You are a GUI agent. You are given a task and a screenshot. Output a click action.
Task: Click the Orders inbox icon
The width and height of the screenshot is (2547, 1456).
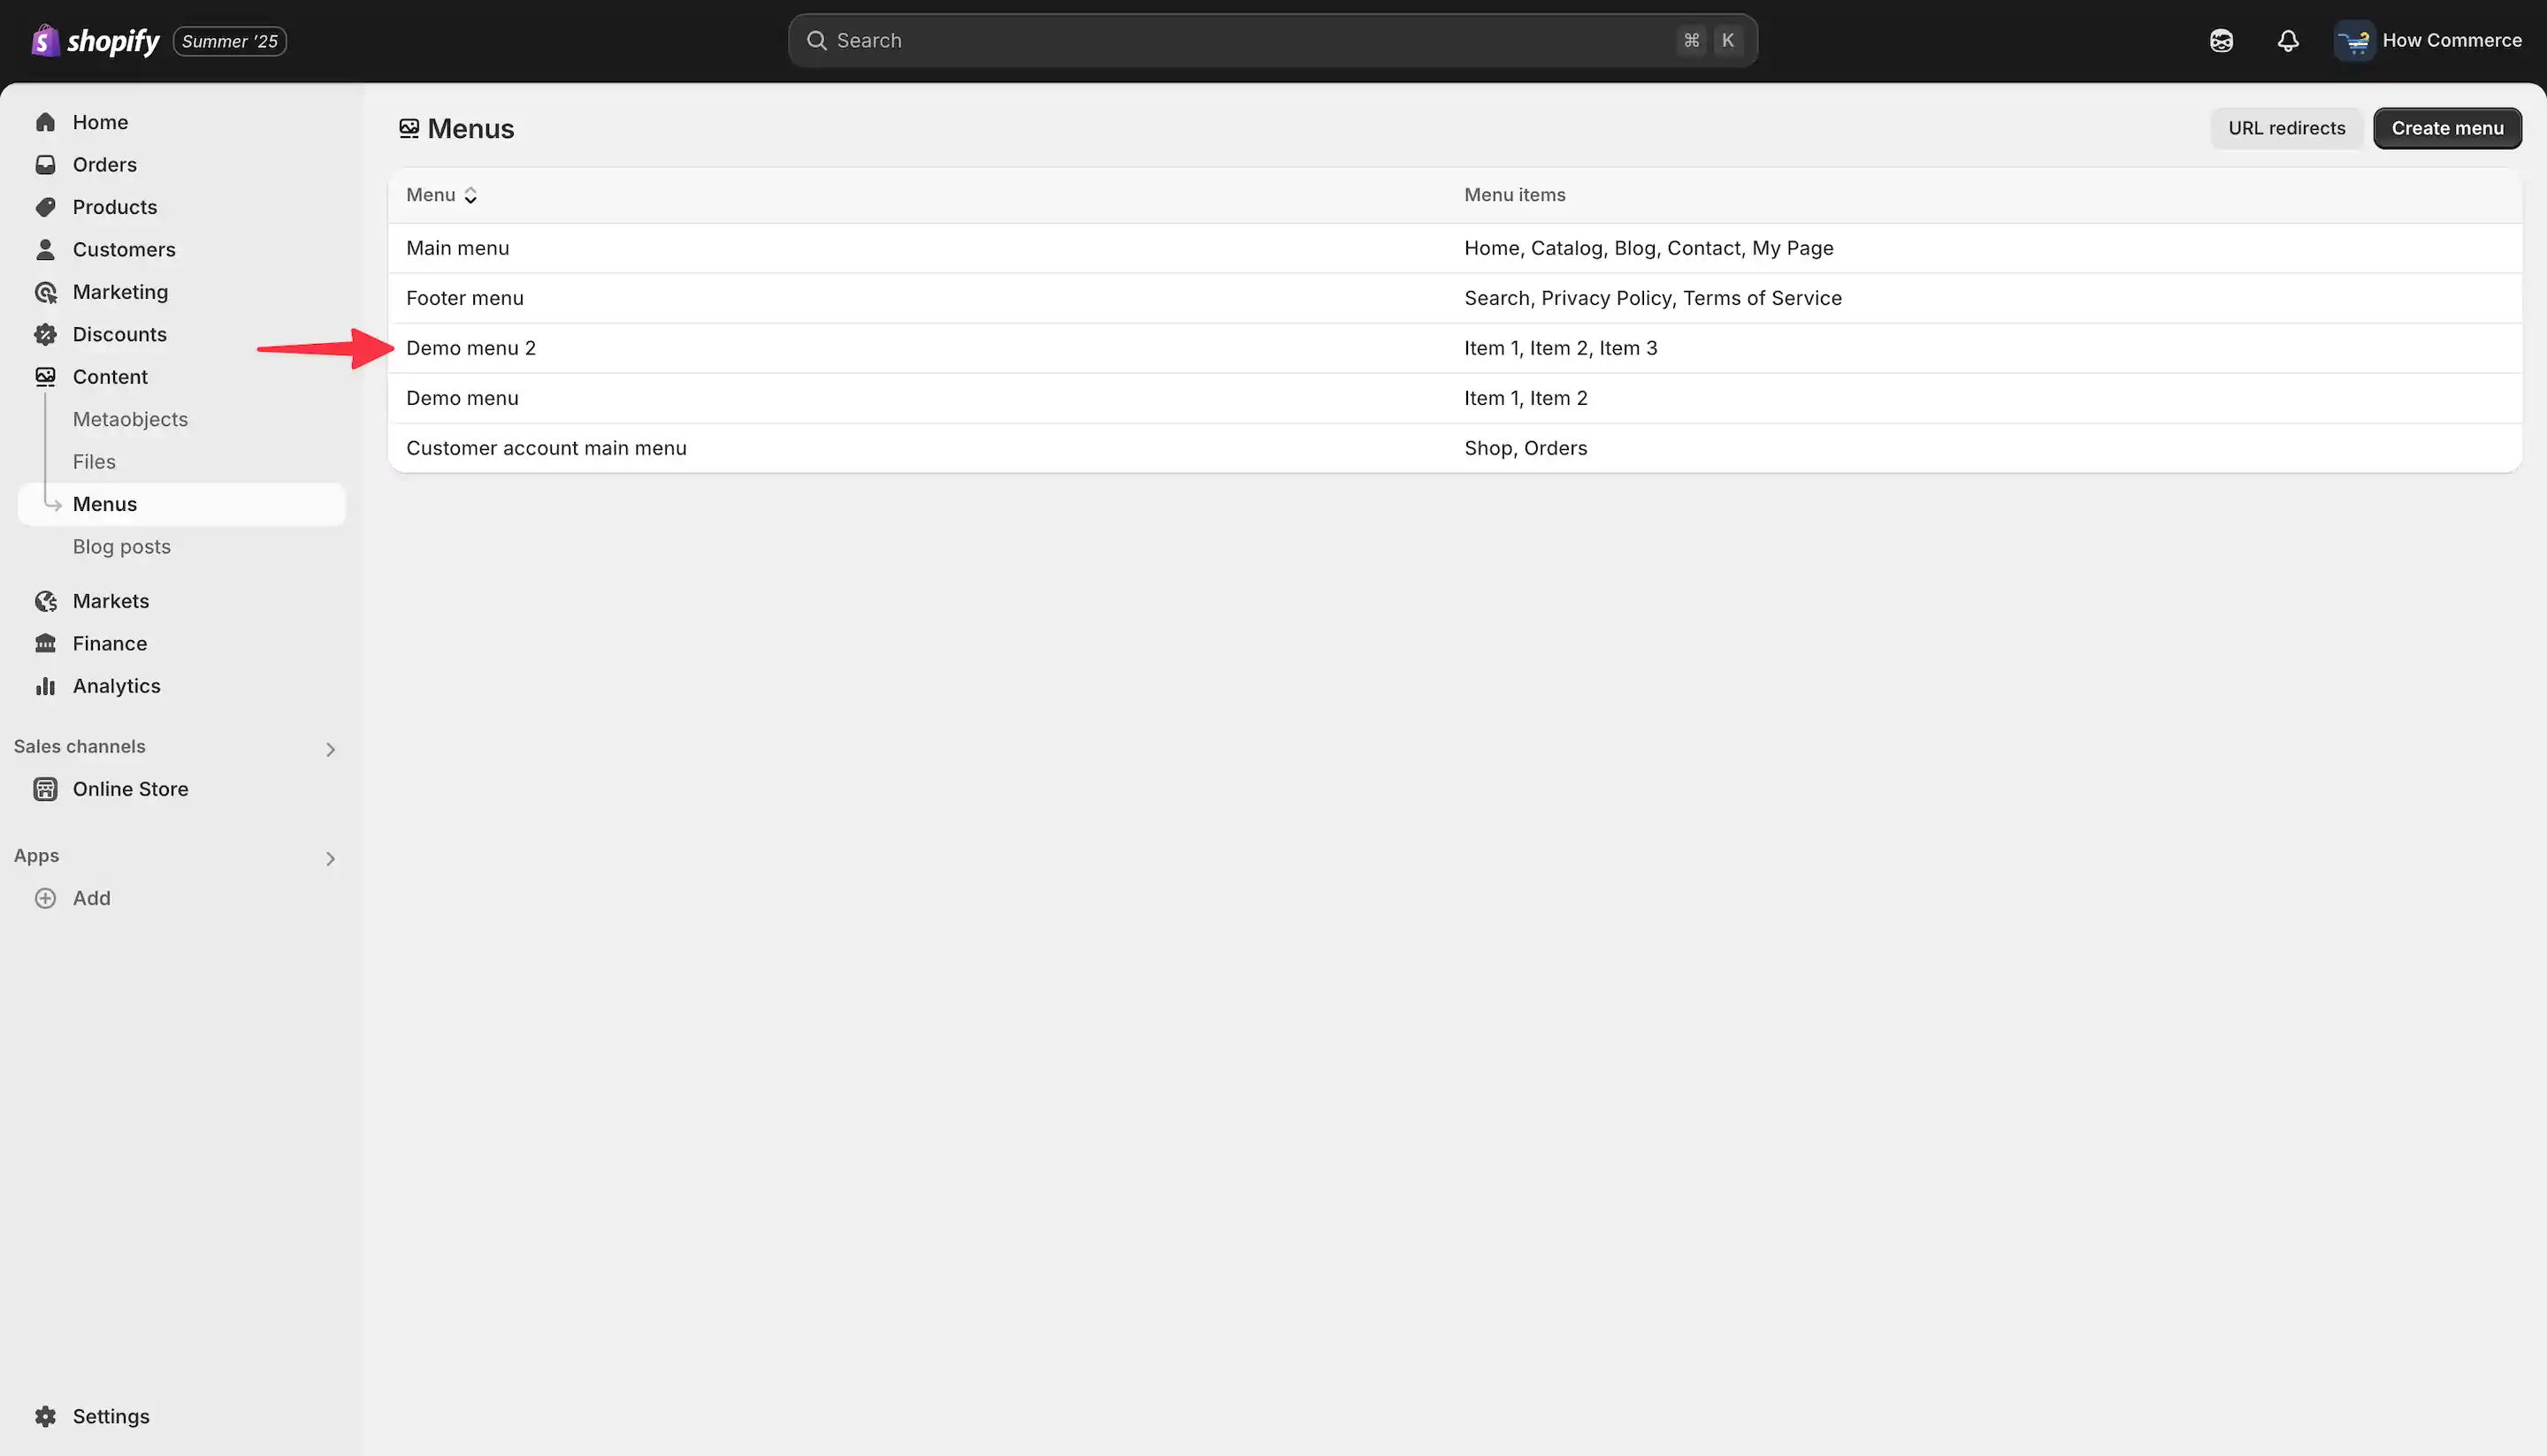(x=45, y=164)
